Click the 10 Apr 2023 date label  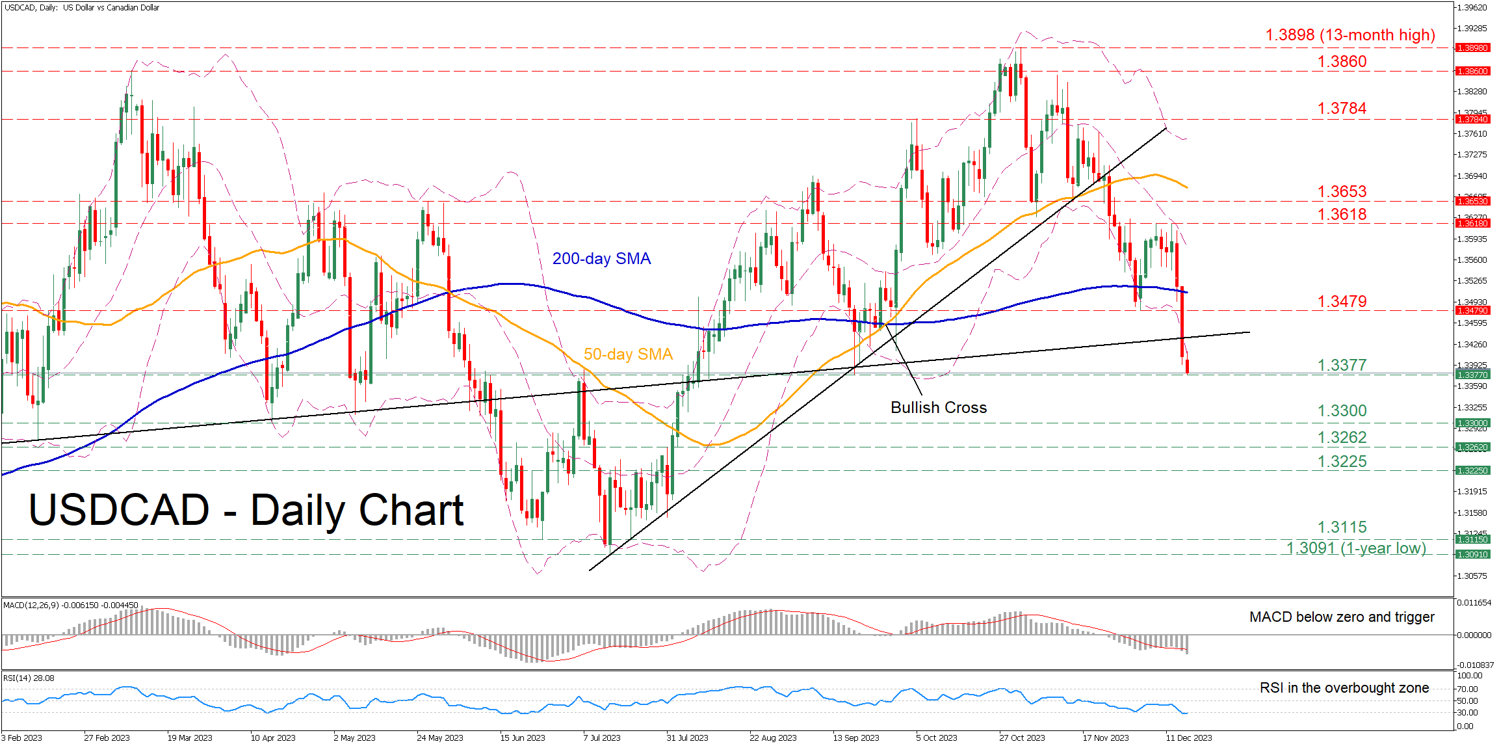point(273,738)
